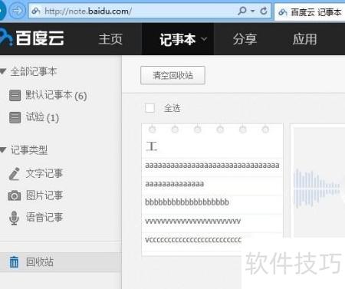Click the page icon in address bar
The width and height of the screenshot is (345, 289).
[35, 11]
